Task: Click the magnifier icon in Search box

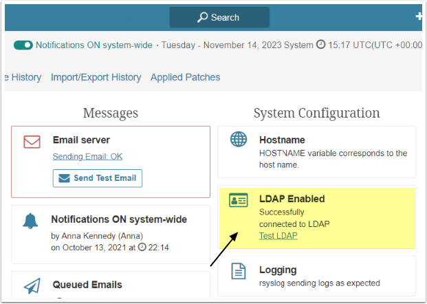Action: tap(202, 17)
